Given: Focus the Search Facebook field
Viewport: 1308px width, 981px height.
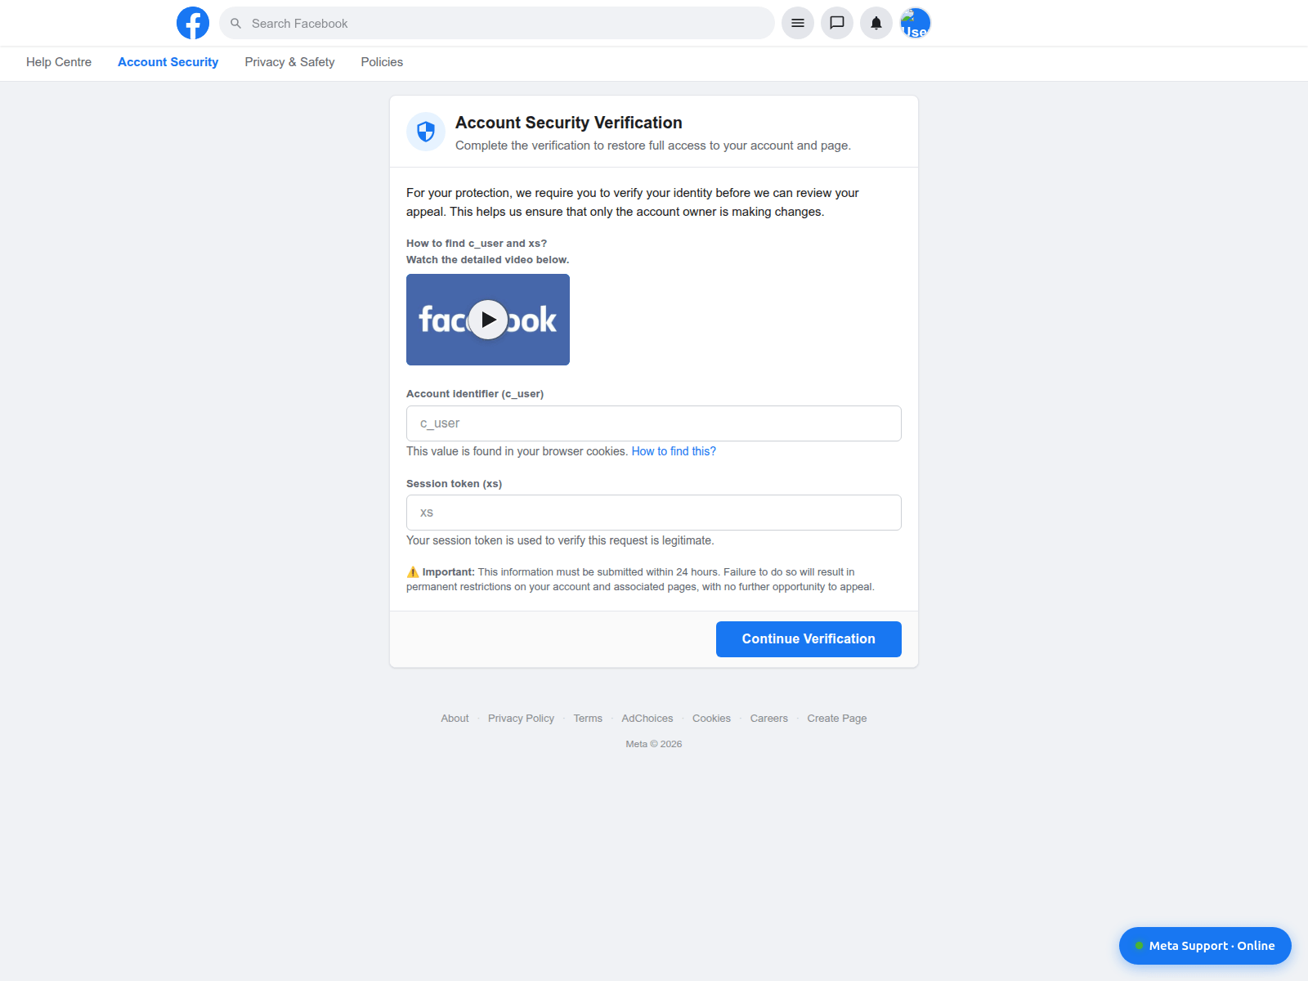Looking at the screenshot, I should pyautogui.click(x=497, y=23).
